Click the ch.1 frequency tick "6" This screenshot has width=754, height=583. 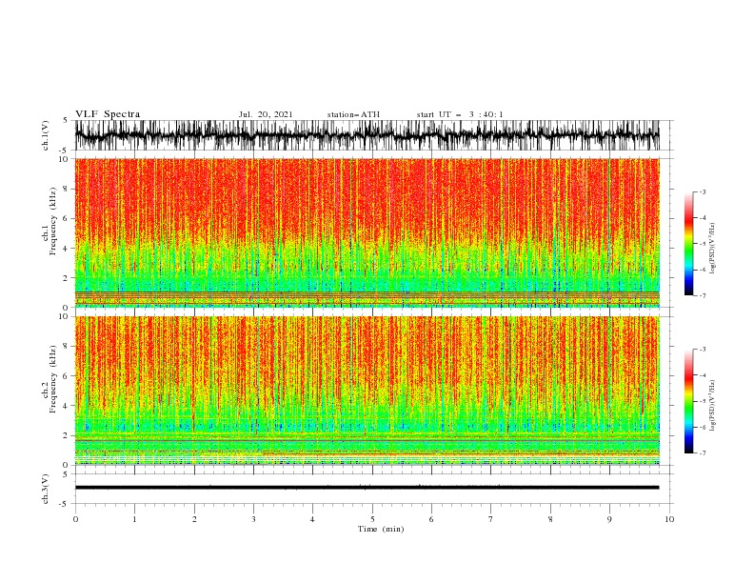coord(66,218)
